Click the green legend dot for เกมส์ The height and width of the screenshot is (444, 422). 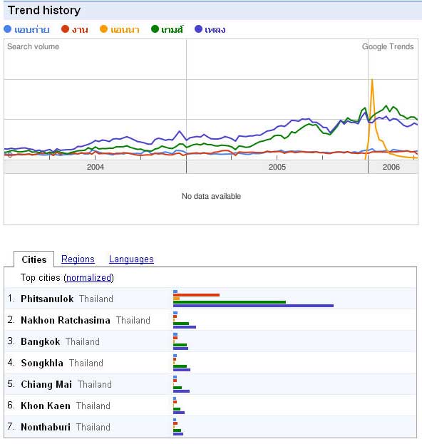coord(155,29)
